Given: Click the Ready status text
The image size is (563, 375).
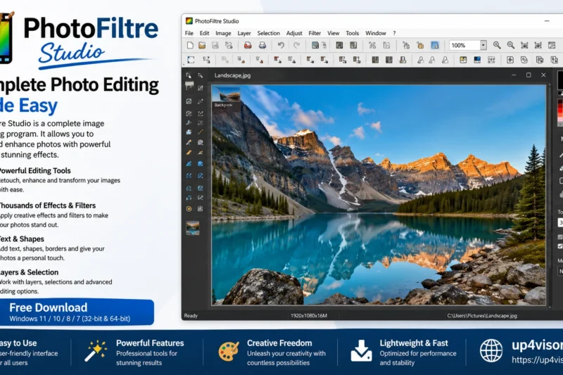Looking at the screenshot, I should tap(191, 316).
